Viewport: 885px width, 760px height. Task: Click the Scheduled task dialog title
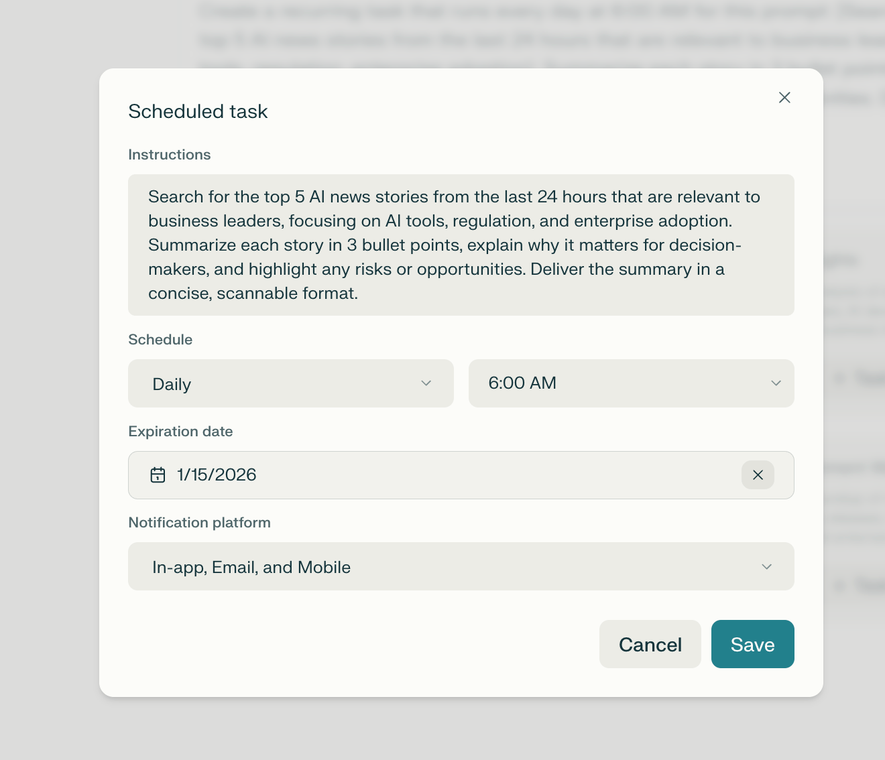point(198,111)
